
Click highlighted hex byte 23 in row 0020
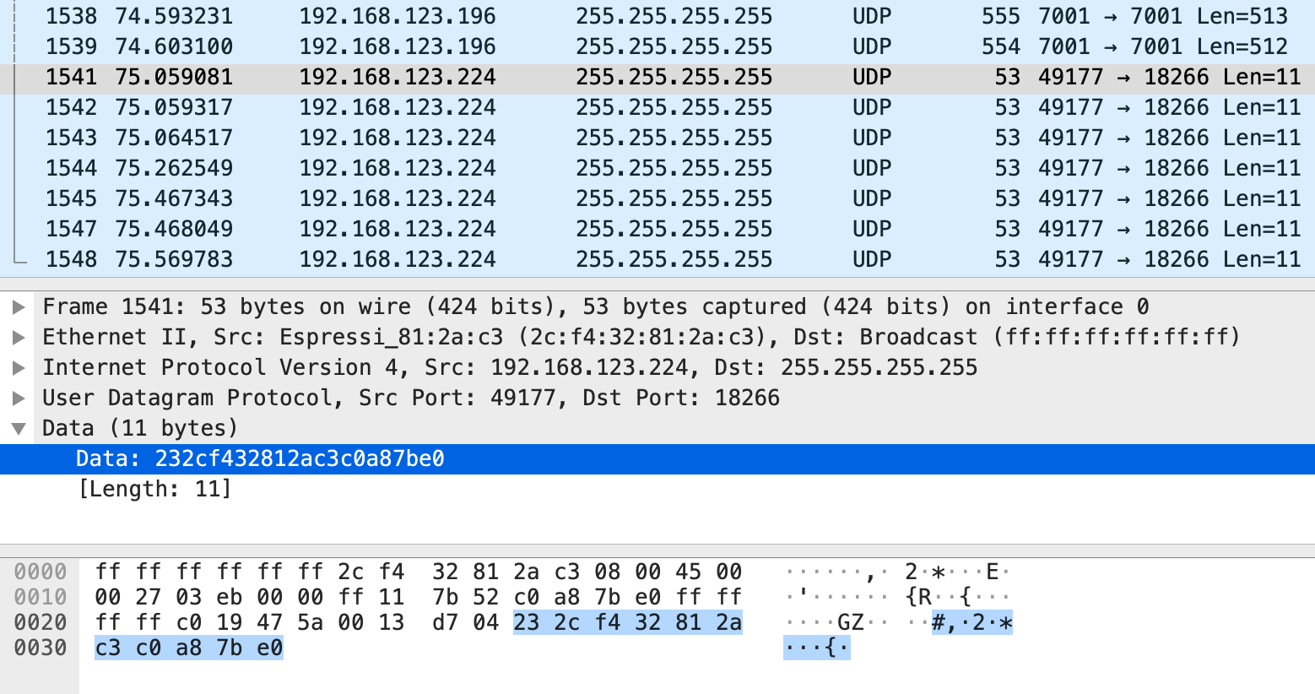[x=526, y=622]
